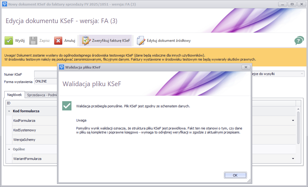308x187 pixels.
Task: Switch to the Nagłówek tab
Action: click(x=14, y=95)
